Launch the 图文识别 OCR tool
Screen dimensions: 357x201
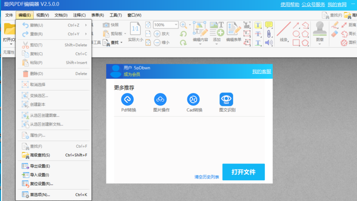click(x=226, y=99)
